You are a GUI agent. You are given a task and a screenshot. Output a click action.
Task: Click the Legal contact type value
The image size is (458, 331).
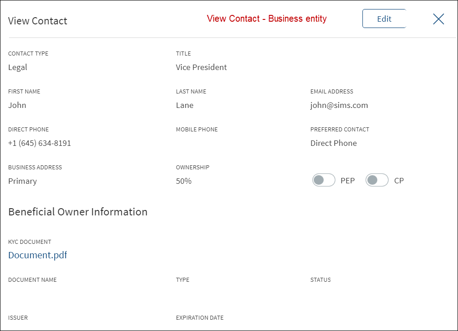(18, 68)
